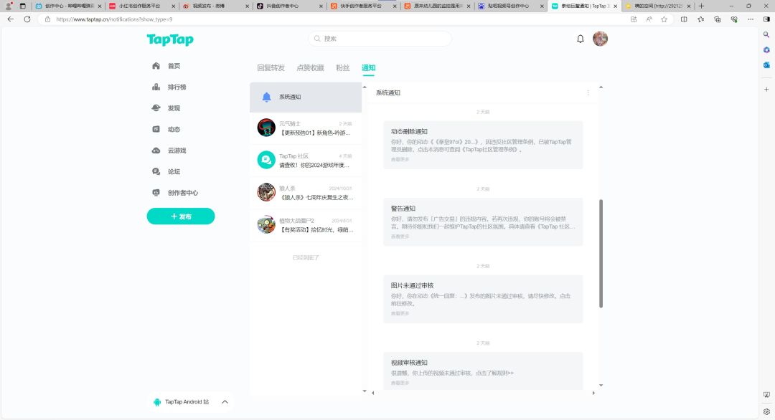Screen dimensions: 775x420
Task: Add this page to favorites star
Action: coord(664,19)
